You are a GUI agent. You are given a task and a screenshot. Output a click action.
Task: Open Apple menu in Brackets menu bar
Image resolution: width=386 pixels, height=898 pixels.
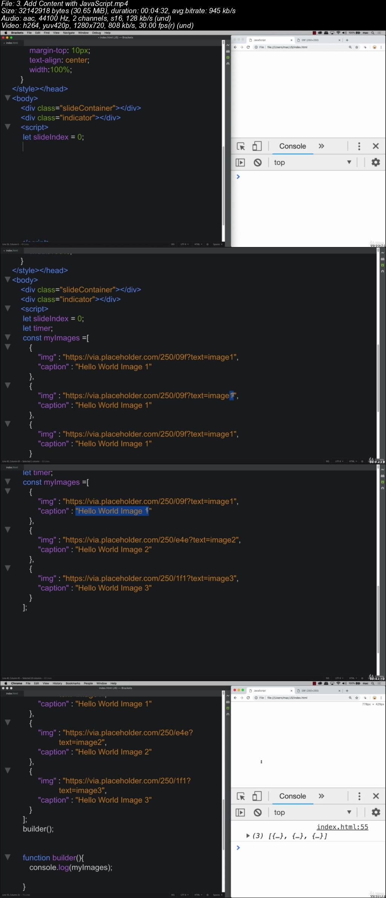point(6,33)
